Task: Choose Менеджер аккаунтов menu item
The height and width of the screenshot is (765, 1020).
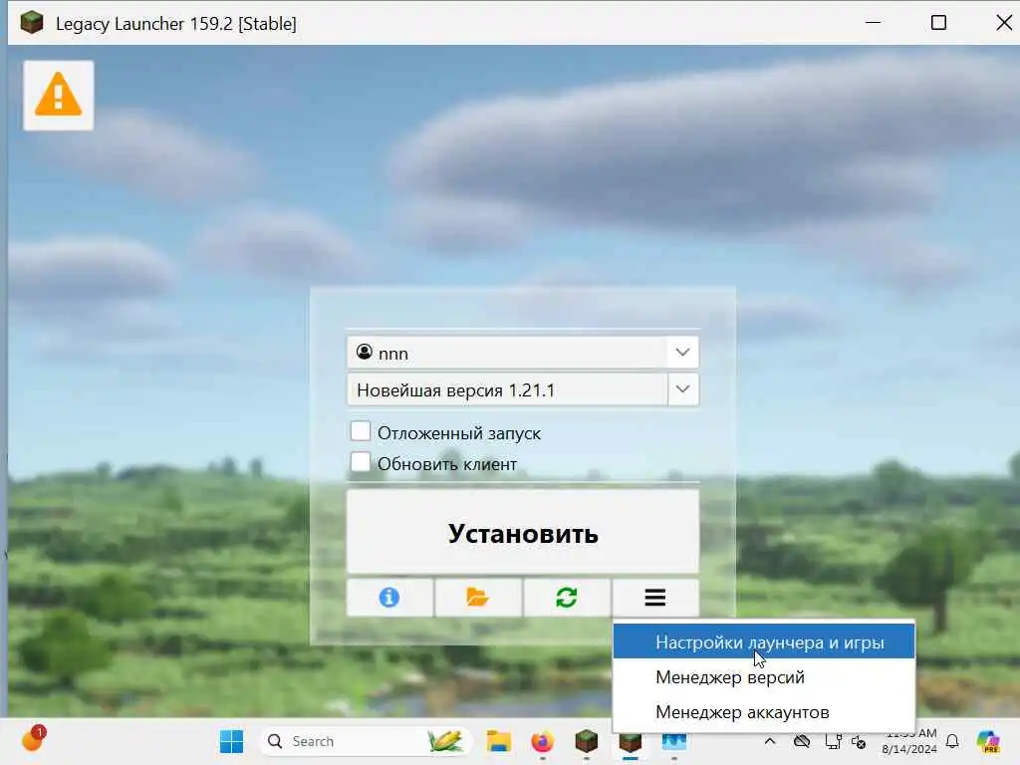Action: 764,712
